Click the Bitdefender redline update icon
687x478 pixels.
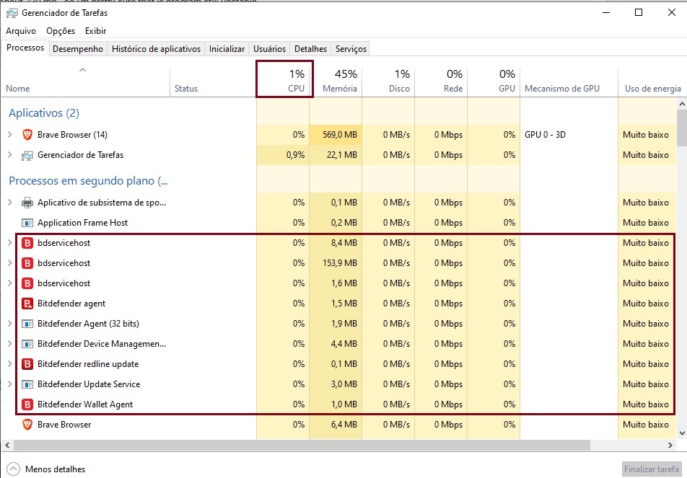(27, 364)
